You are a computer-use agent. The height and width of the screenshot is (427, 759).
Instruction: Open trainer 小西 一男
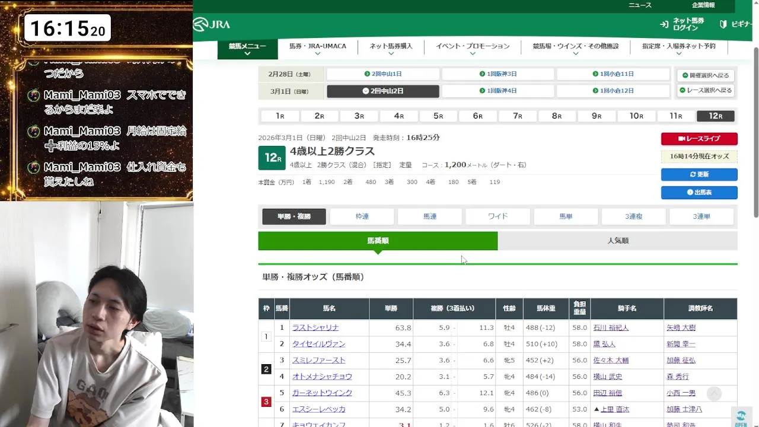tap(681, 393)
